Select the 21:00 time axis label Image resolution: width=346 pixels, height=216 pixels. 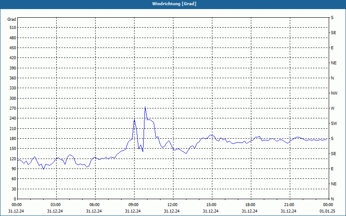click(289, 205)
